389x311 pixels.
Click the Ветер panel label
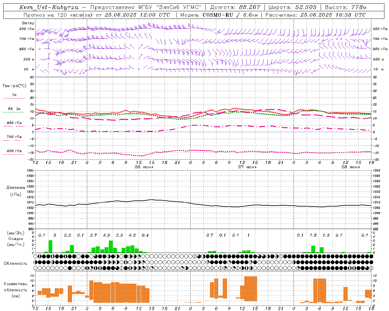point(28,23)
